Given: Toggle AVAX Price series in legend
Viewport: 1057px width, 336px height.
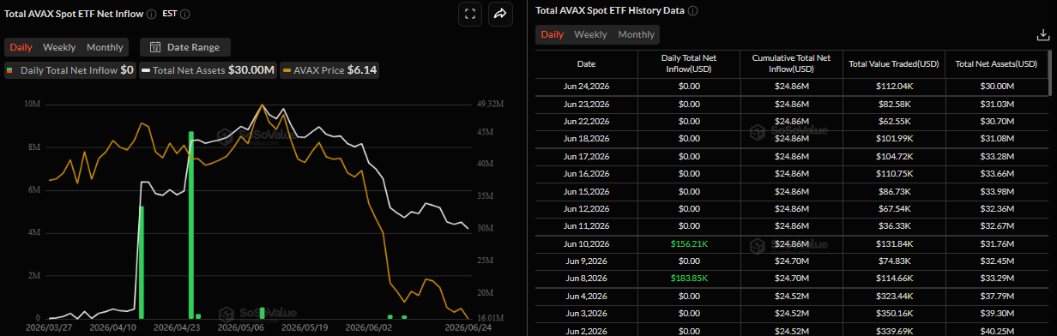Looking at the screenshot, I should tap(329, 70).
